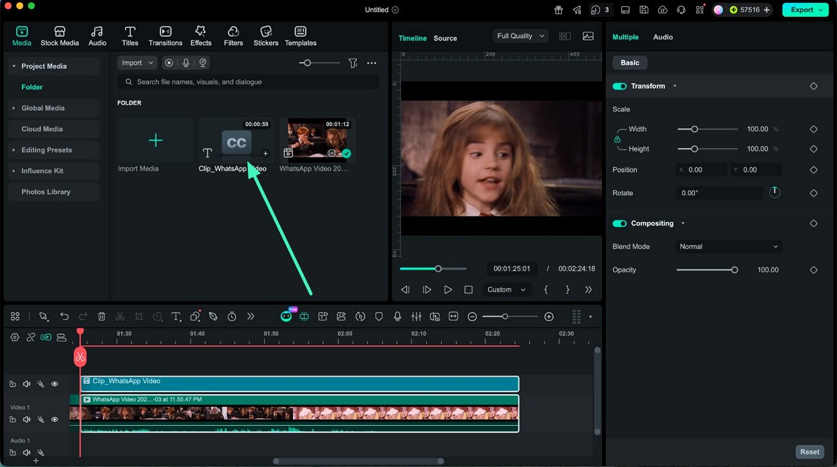This screenshot has height=467, width=837.
Task: Open the Import dropdown
Action: (138, 62)
